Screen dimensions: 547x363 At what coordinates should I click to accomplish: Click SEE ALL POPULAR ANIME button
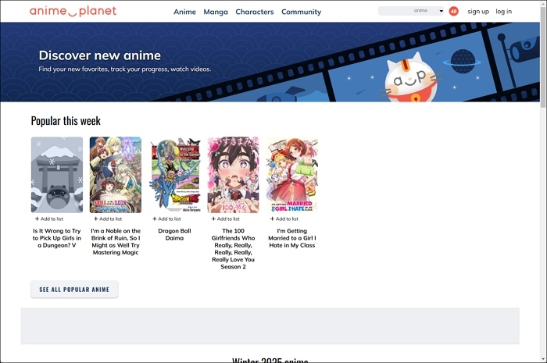74,290
